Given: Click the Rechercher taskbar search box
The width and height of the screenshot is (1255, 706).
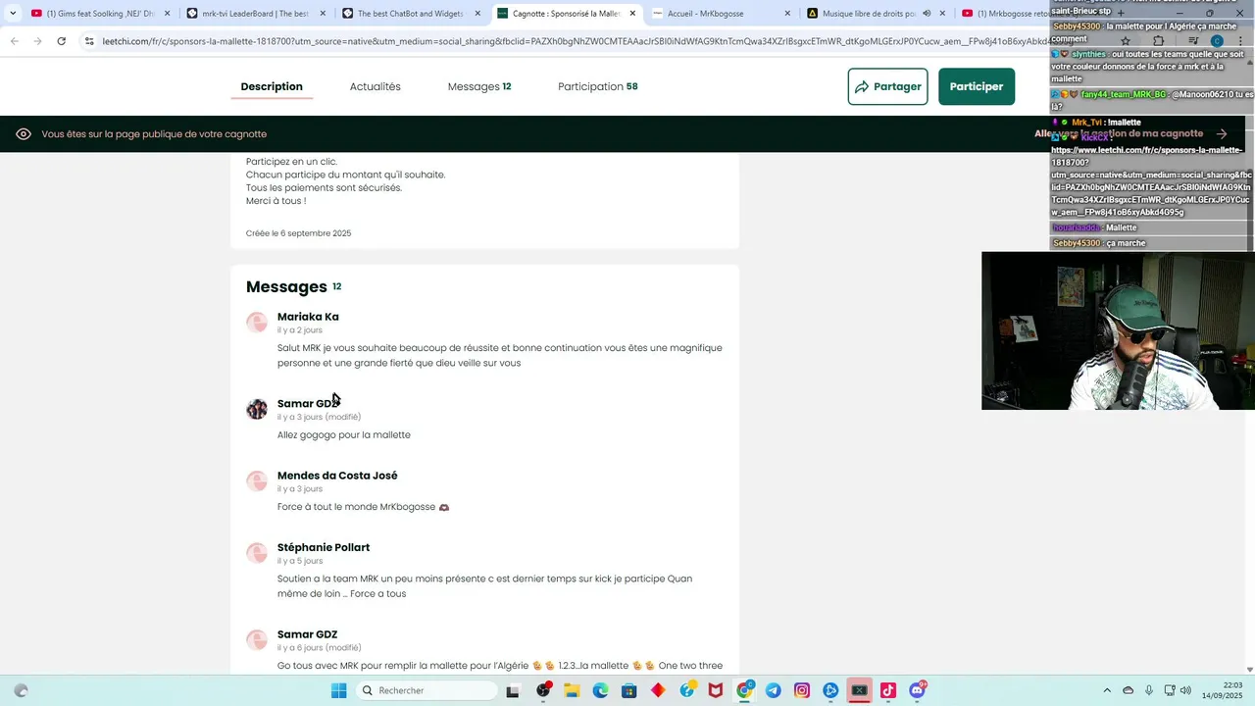Looking at the screenshot, I should coord(426,690).
